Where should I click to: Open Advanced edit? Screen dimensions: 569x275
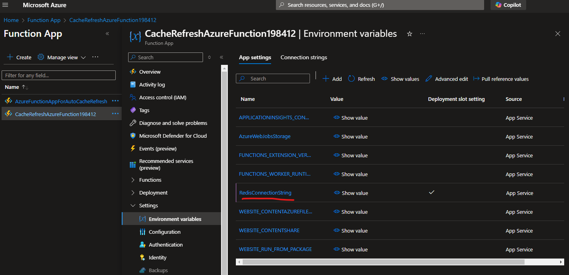(446, 79)
